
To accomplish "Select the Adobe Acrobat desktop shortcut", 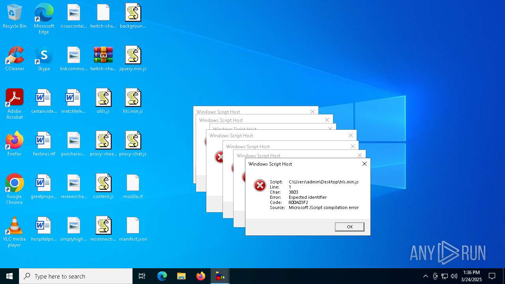I will (x=15, y=104).
